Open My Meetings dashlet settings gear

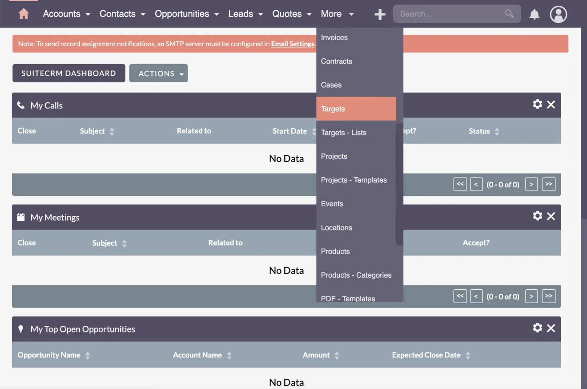(537, 216)
